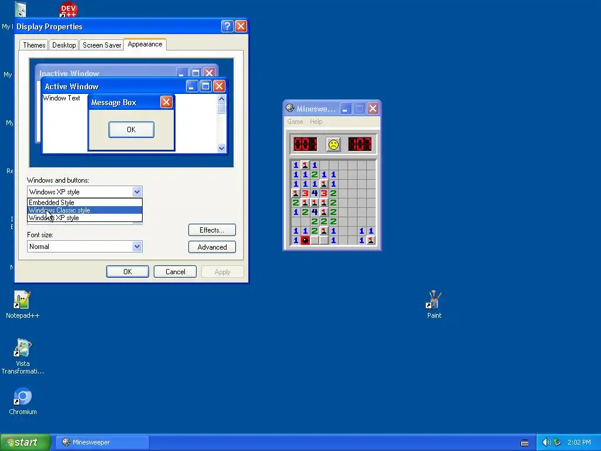The height and width of the screenshot is (451, 601).
Task: Check the system clock showing 2:02 PM
Action: 579,442
